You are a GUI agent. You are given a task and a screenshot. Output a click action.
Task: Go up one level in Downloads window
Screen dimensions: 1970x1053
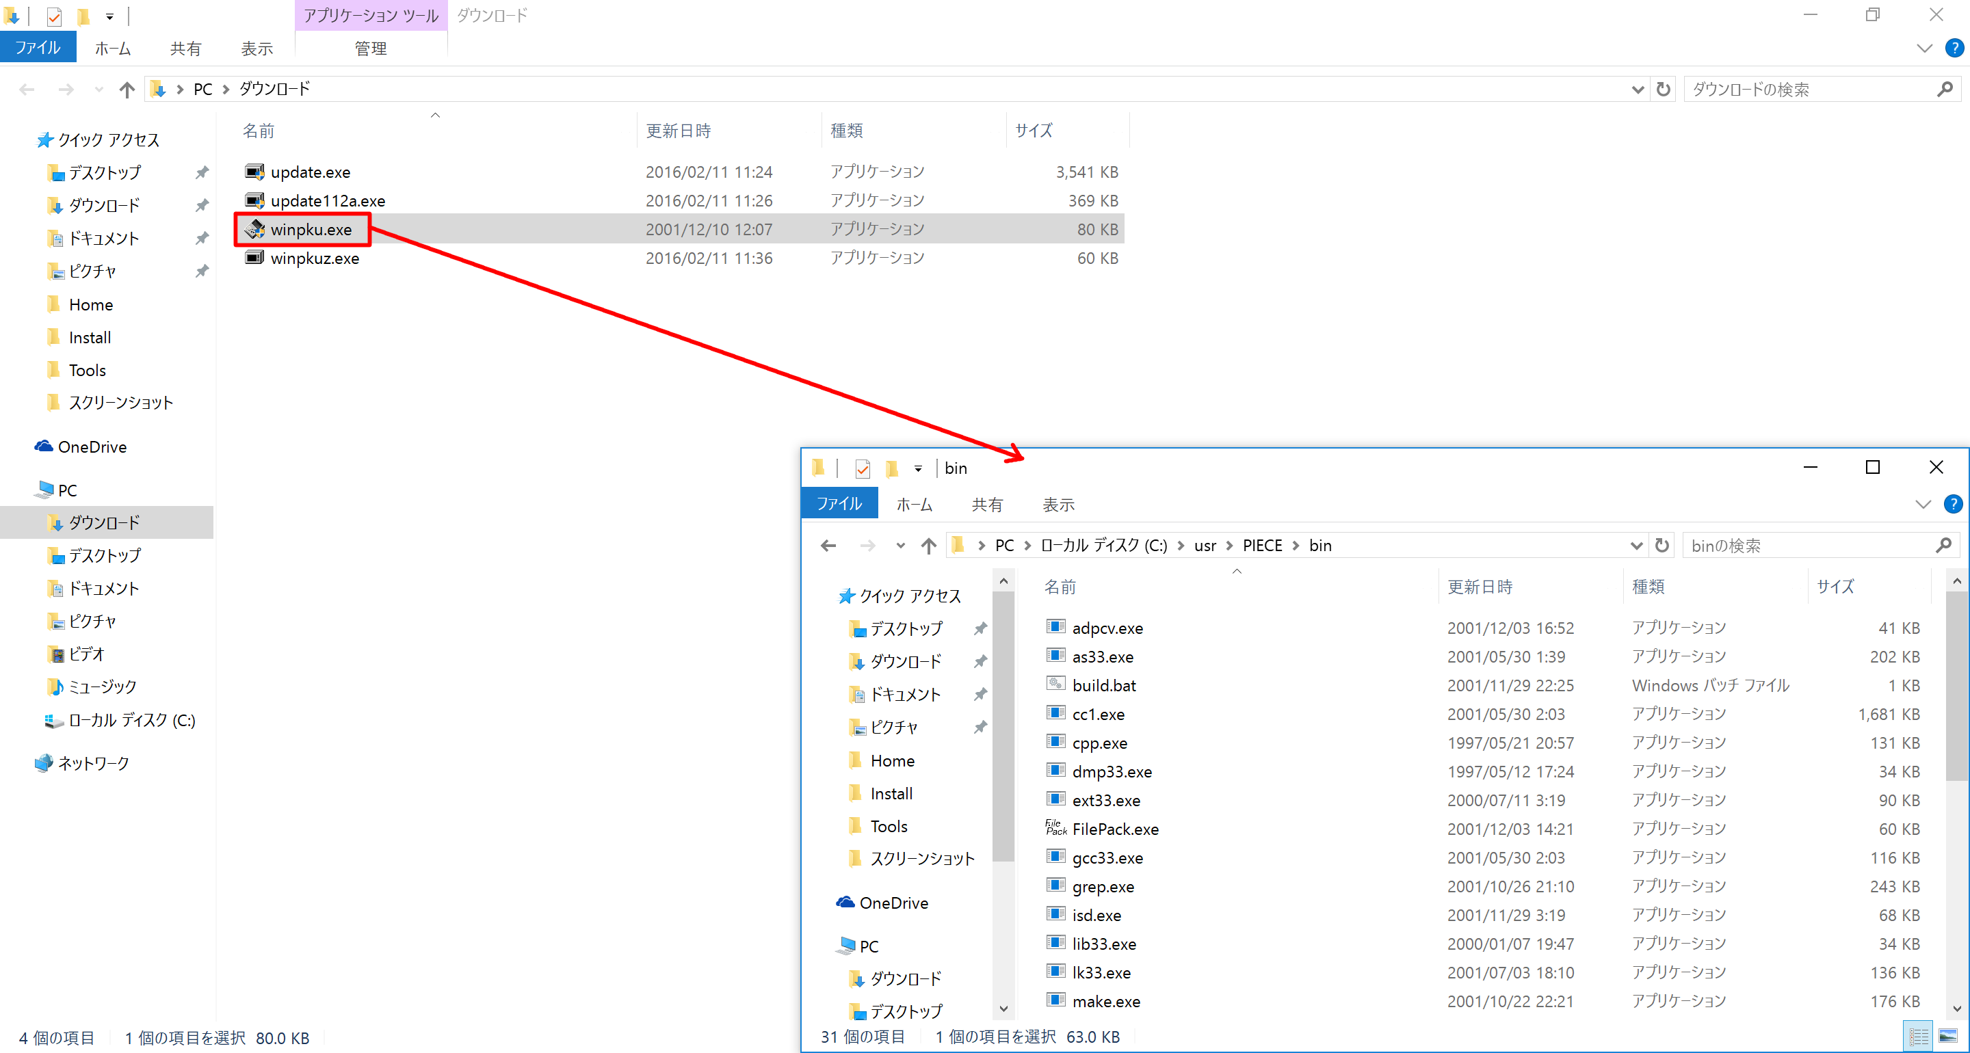point(127,90)
